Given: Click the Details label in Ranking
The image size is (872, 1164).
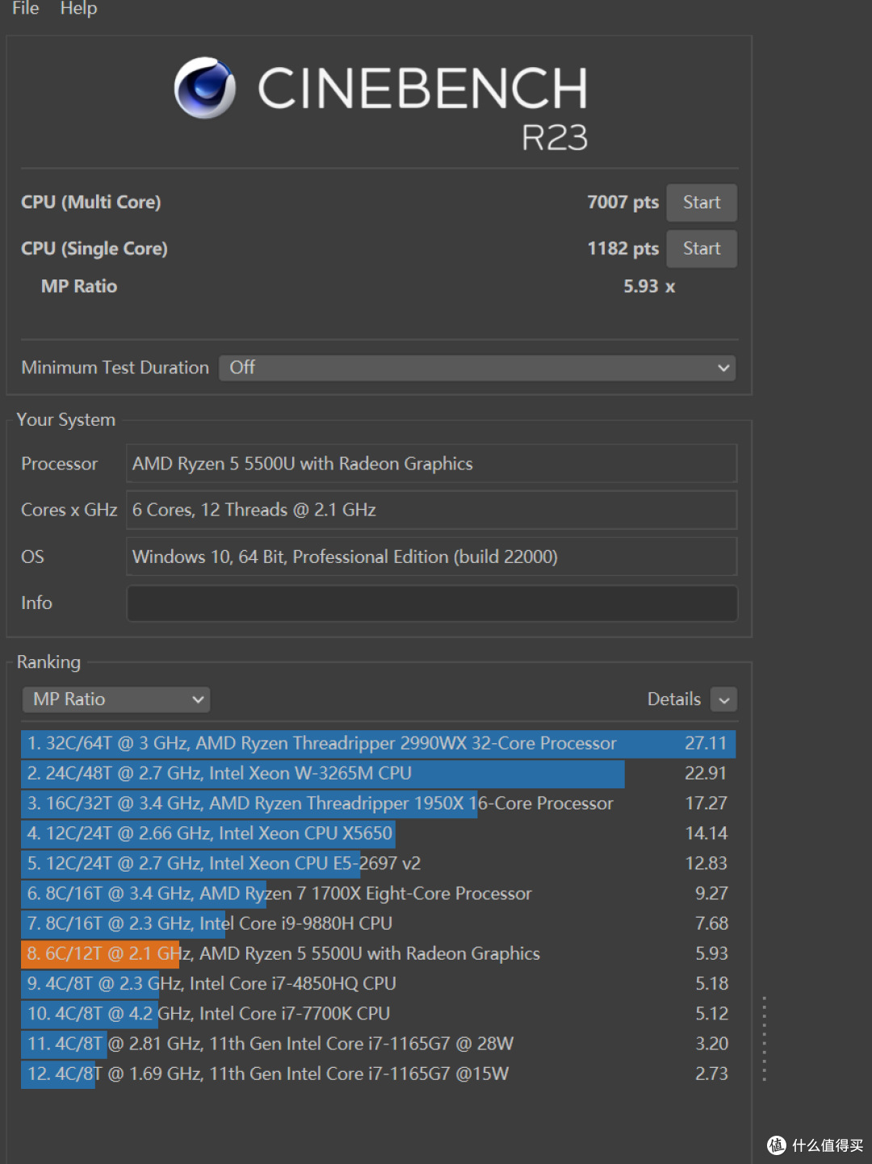Looking at the screenshot, I should [x=673, y=700].
